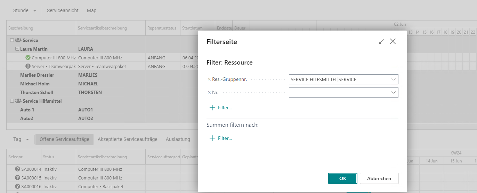Open Res.-Gruppennr. filter dropdown
Screen dimensions: 477x193
point(394,79)
